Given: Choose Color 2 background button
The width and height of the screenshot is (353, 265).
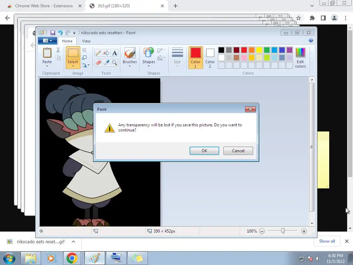Looking at the screenshot, I should [210, 58].
